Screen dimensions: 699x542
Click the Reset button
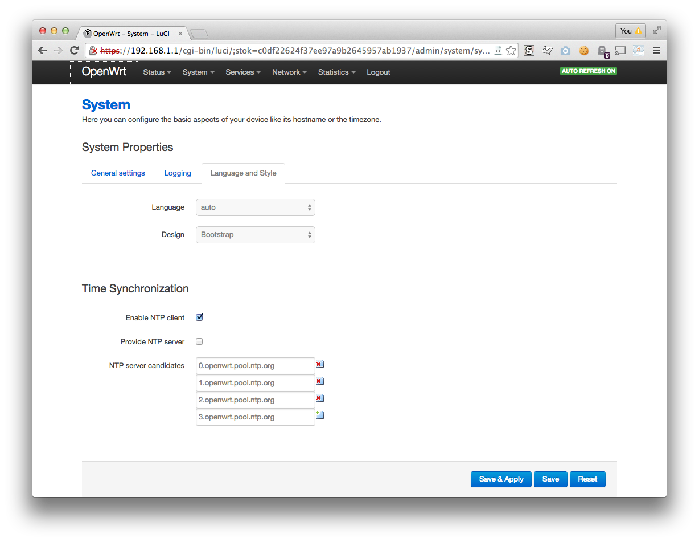pos(587,479)
